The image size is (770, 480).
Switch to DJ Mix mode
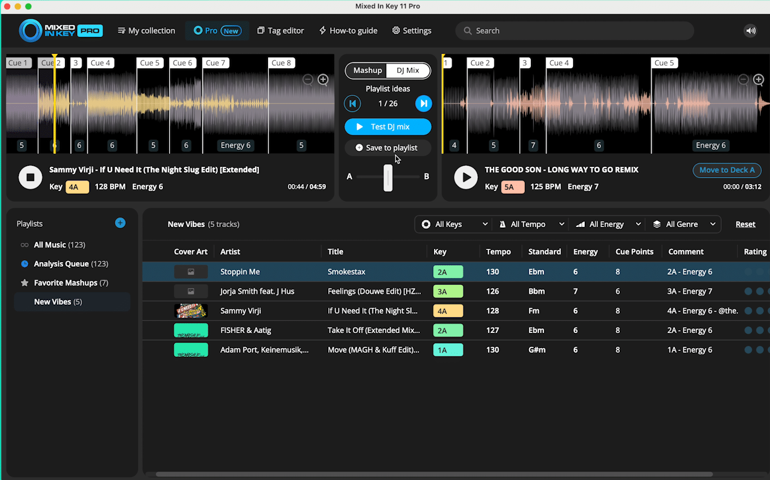pyautogui.click(x=408, y=70)
